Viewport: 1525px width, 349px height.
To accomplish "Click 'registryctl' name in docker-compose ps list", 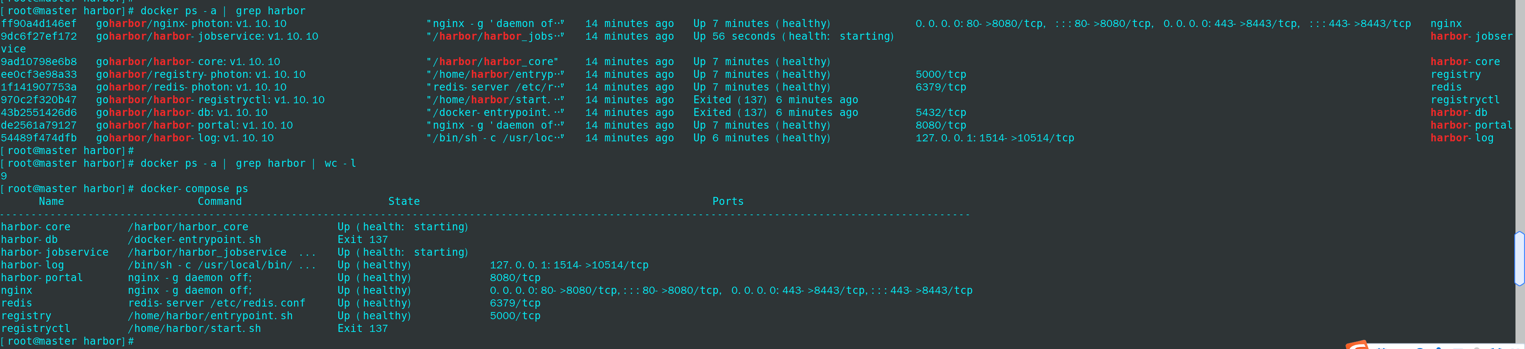I will (35, 329).
